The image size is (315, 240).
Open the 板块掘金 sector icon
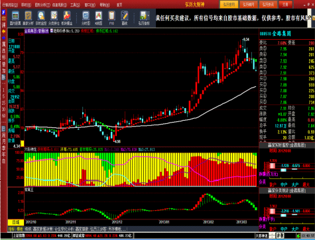(67, 18)
